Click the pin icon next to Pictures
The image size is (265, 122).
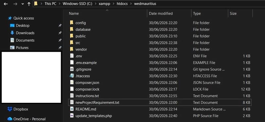[60, 48]
